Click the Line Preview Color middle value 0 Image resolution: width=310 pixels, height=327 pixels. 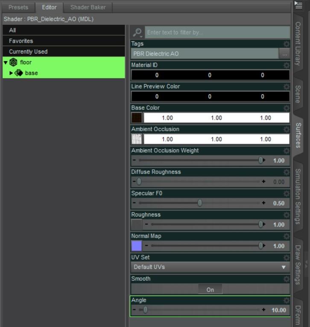click(210, 97)
